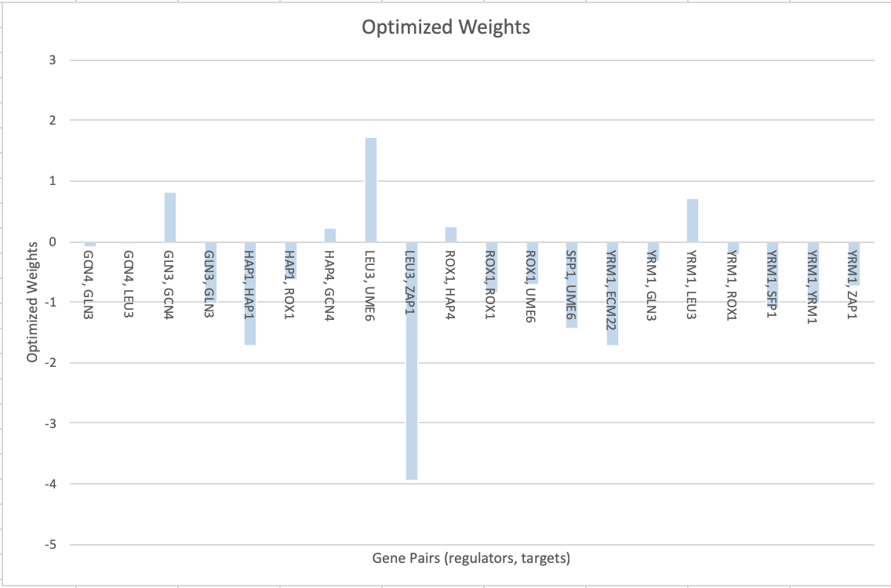Select the 'Optimized Weights' chart title
Screen dimensions: 891x588
[x=445, y=27]
